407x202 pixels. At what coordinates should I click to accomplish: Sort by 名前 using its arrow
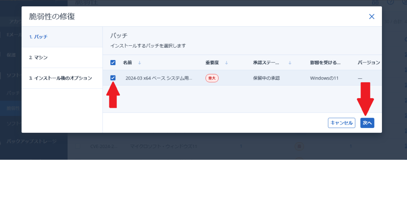(140, 62)
